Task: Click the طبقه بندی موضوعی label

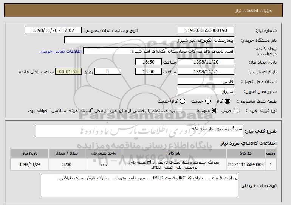Action: pos(257,101)
